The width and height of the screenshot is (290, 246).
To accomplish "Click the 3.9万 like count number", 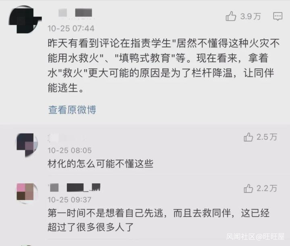I will point(251,16).
